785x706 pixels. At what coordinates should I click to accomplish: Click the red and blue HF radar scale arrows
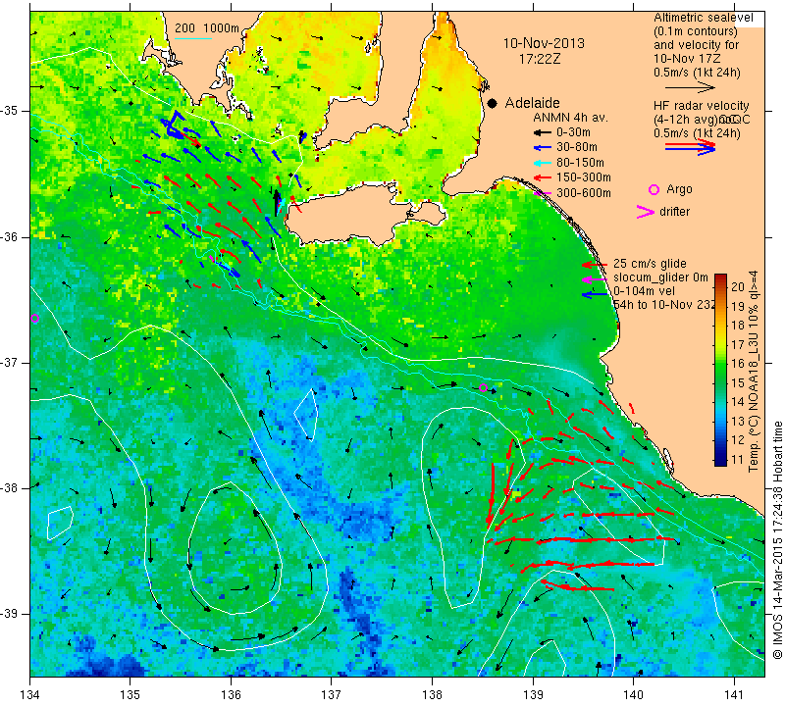tap(690, 147)
